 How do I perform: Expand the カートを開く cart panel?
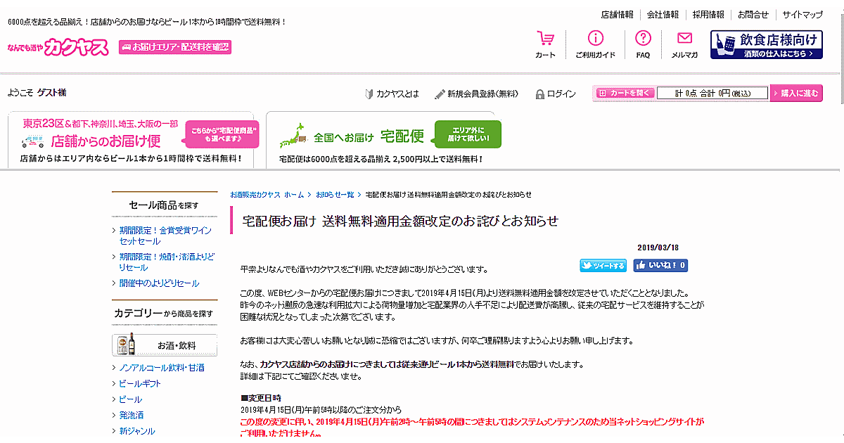625,94
